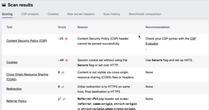Open the Content Security Policy (CSP) link
Screen dimensions: 209x110
(x=27, y=41)
